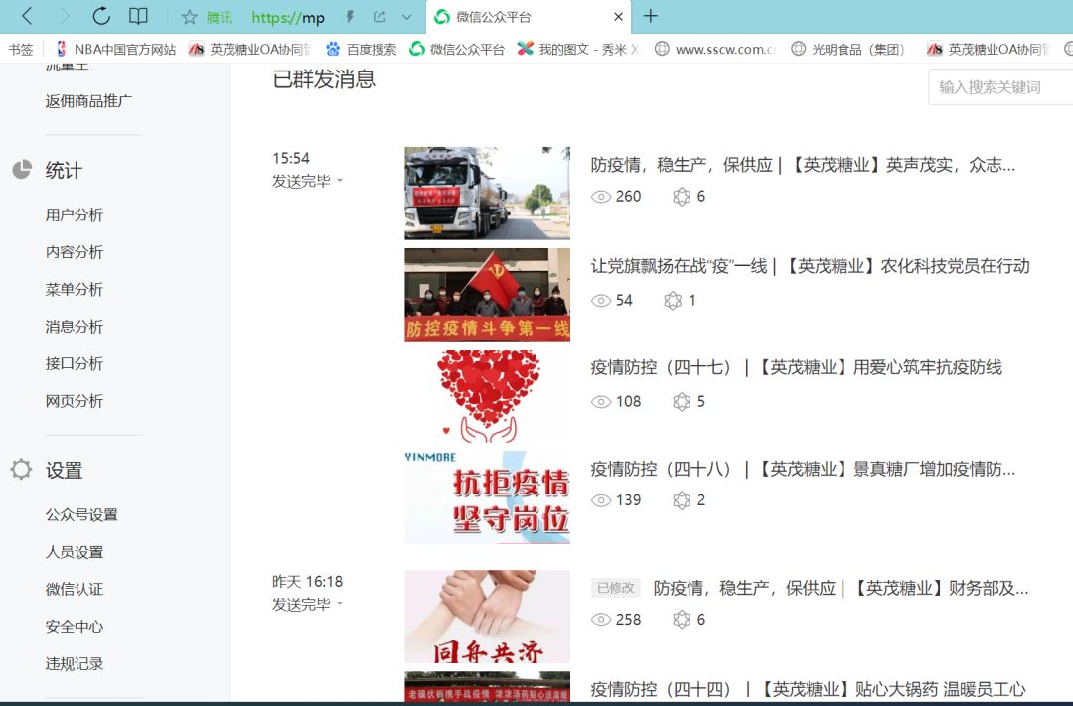Image resolution: width=1073 pixels, height=706 pixels.
Task: Click inside the 输入搜索关键词 search field
Action: pyautogui.click(x=998, y=87)
